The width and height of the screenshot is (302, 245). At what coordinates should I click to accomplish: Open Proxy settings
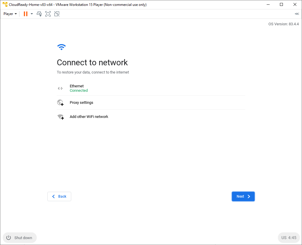click(82, 103)
